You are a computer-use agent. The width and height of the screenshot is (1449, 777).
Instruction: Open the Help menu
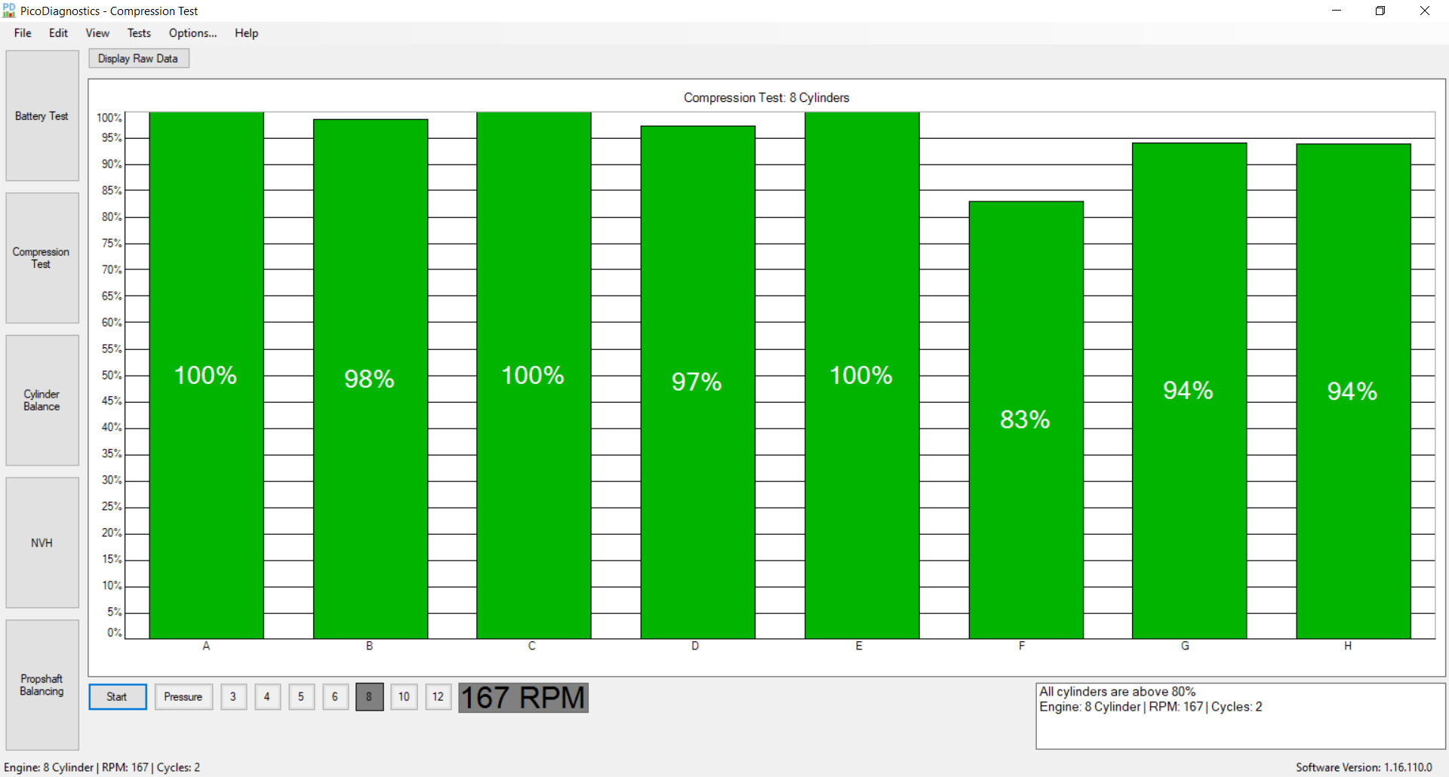coord(246,33)
